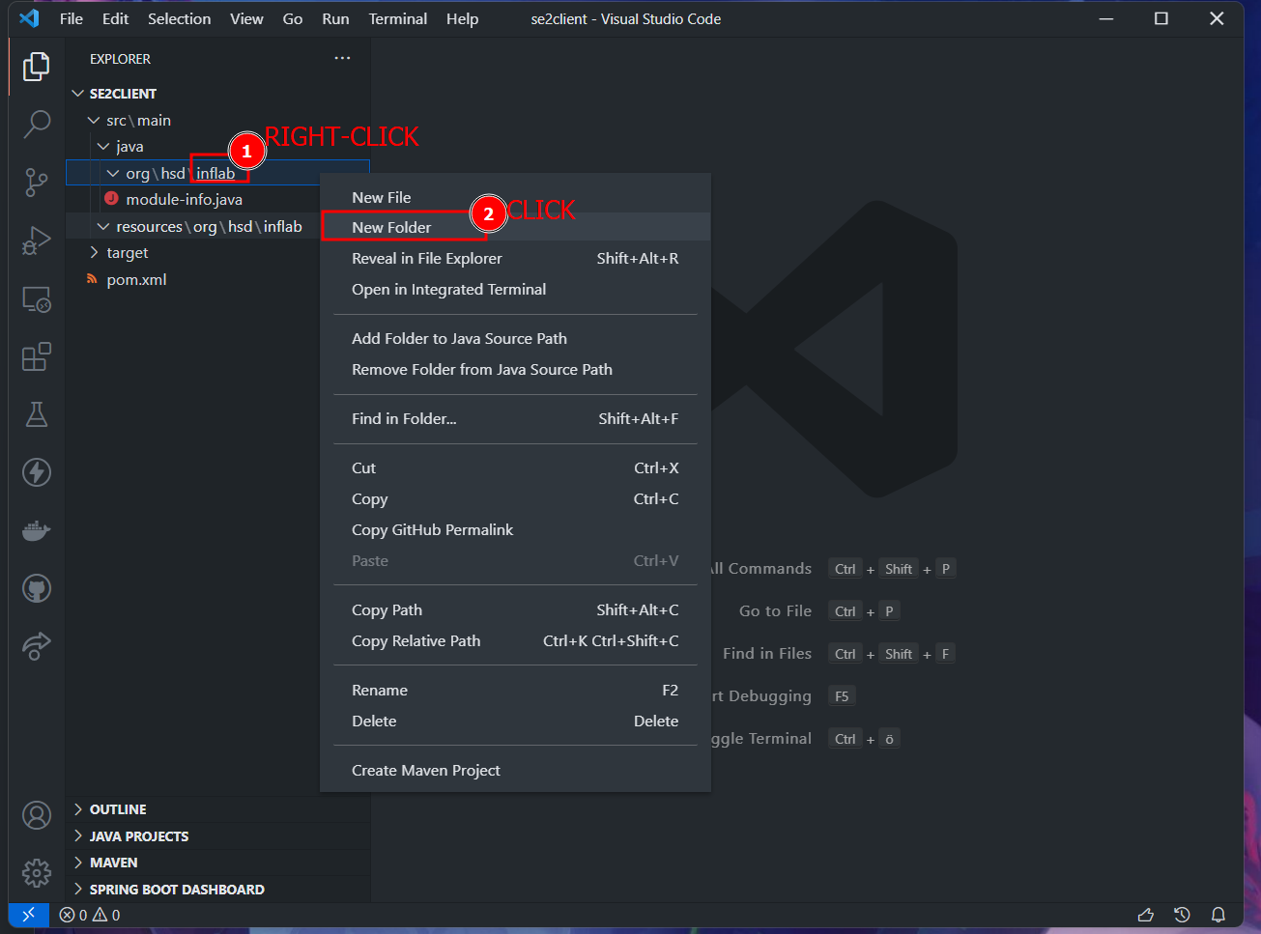Collapse the org\hsd\inflab folder
The width and height of the screenshot is (1261, 934).
coord(113,173)
